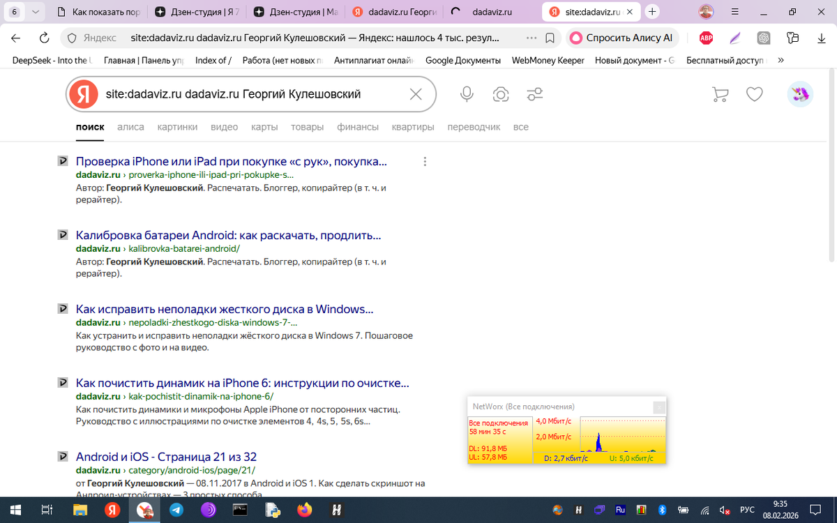Go back with the browser back arrow
The height and width of the screenshot is (523, 837).
point(16,38)
